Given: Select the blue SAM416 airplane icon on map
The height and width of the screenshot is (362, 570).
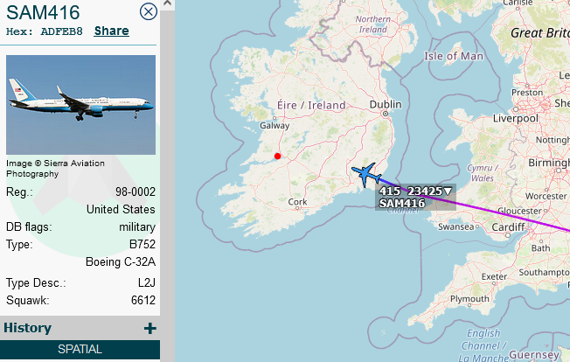Looking at the screenshot, I should point(366,175).
